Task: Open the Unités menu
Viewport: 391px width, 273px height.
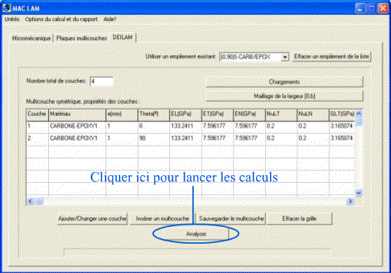Action: click(12, 19)
